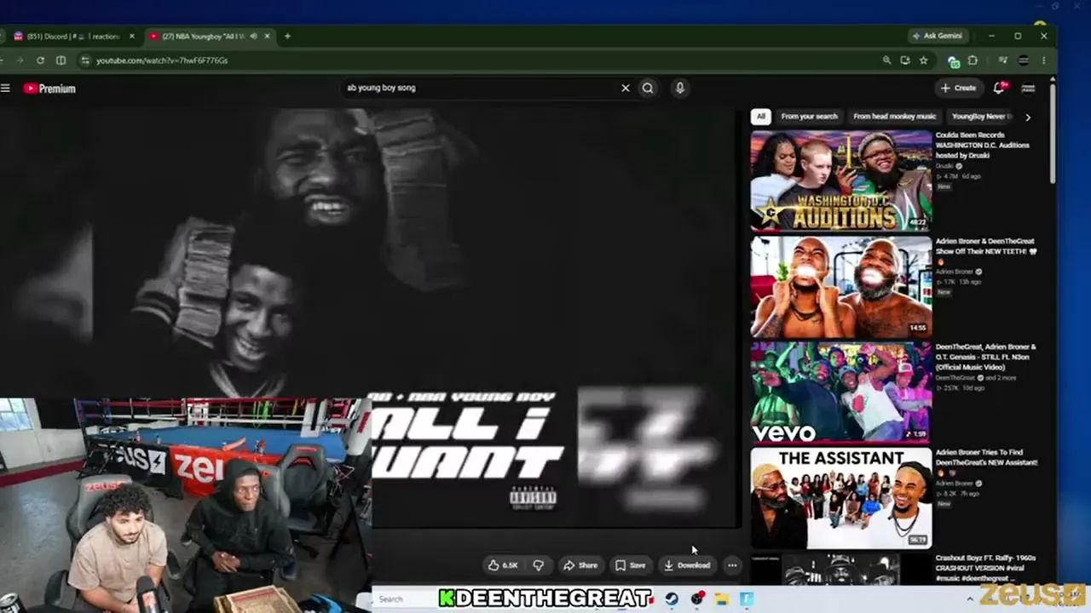Open Crashout Boyz FT. Rally title
The height and width of the screenshot is (613, 1091).
click(x=986, y=568)
